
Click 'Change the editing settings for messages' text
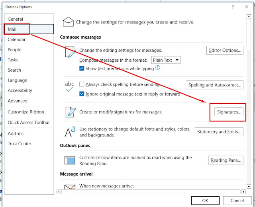(120, 50)
